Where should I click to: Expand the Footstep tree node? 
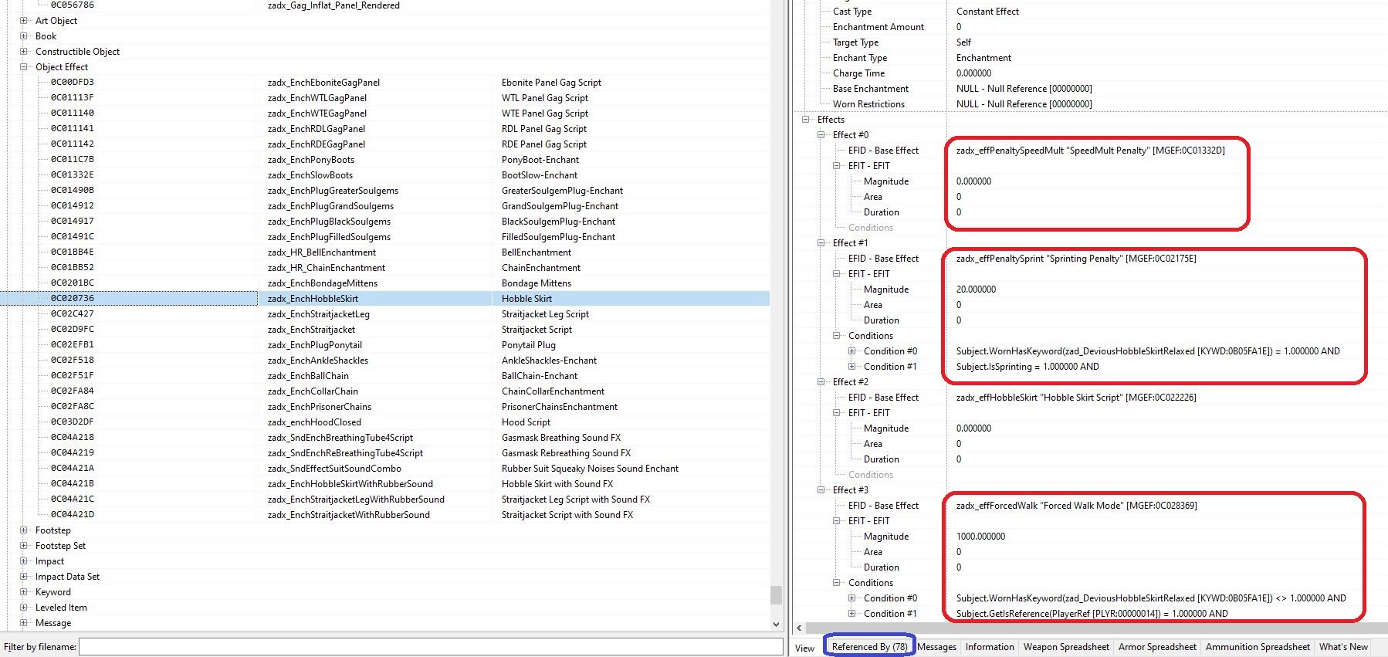(24, 530)
